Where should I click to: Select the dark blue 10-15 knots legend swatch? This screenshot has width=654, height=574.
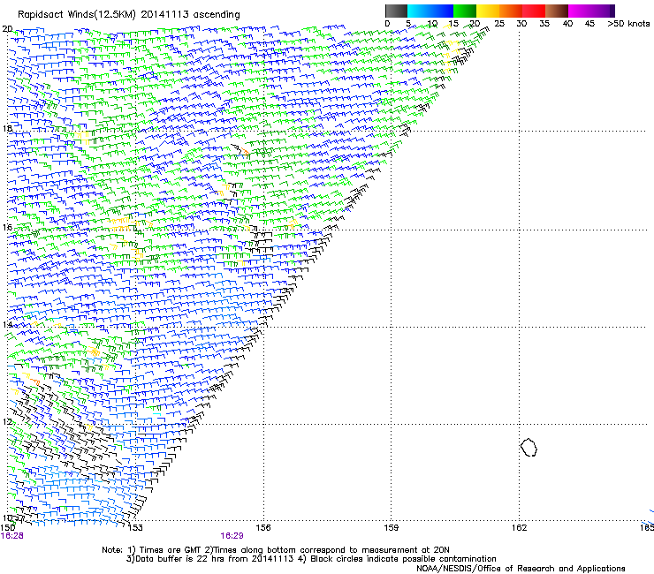pos(442,11)
